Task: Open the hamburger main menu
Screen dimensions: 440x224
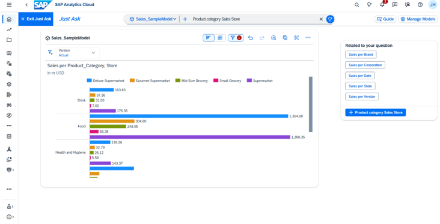Action: coord(9,5)
